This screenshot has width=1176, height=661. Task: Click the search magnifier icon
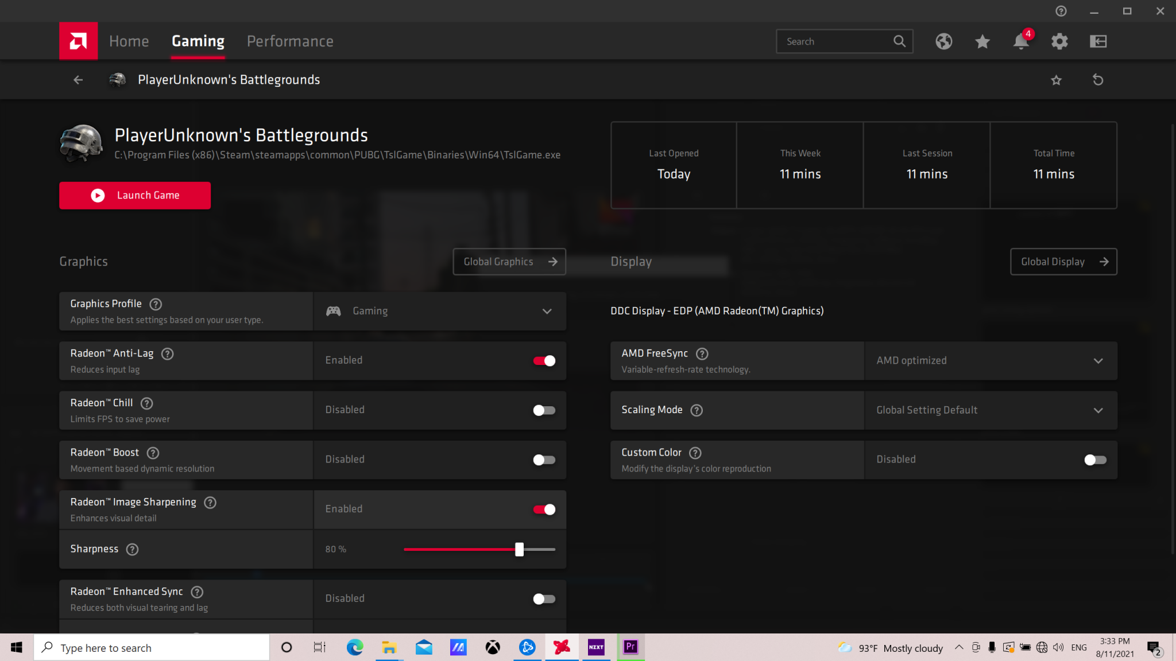(899, 41)
